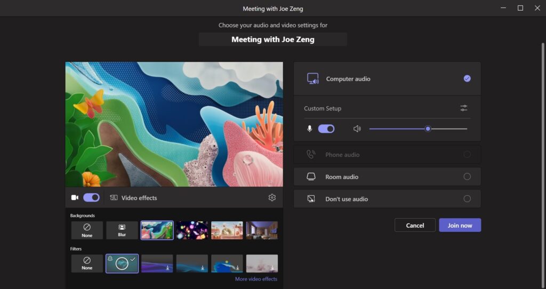Choose the Don't use audio option
This screenshot has width=546, height=289.
click(467, 199)
